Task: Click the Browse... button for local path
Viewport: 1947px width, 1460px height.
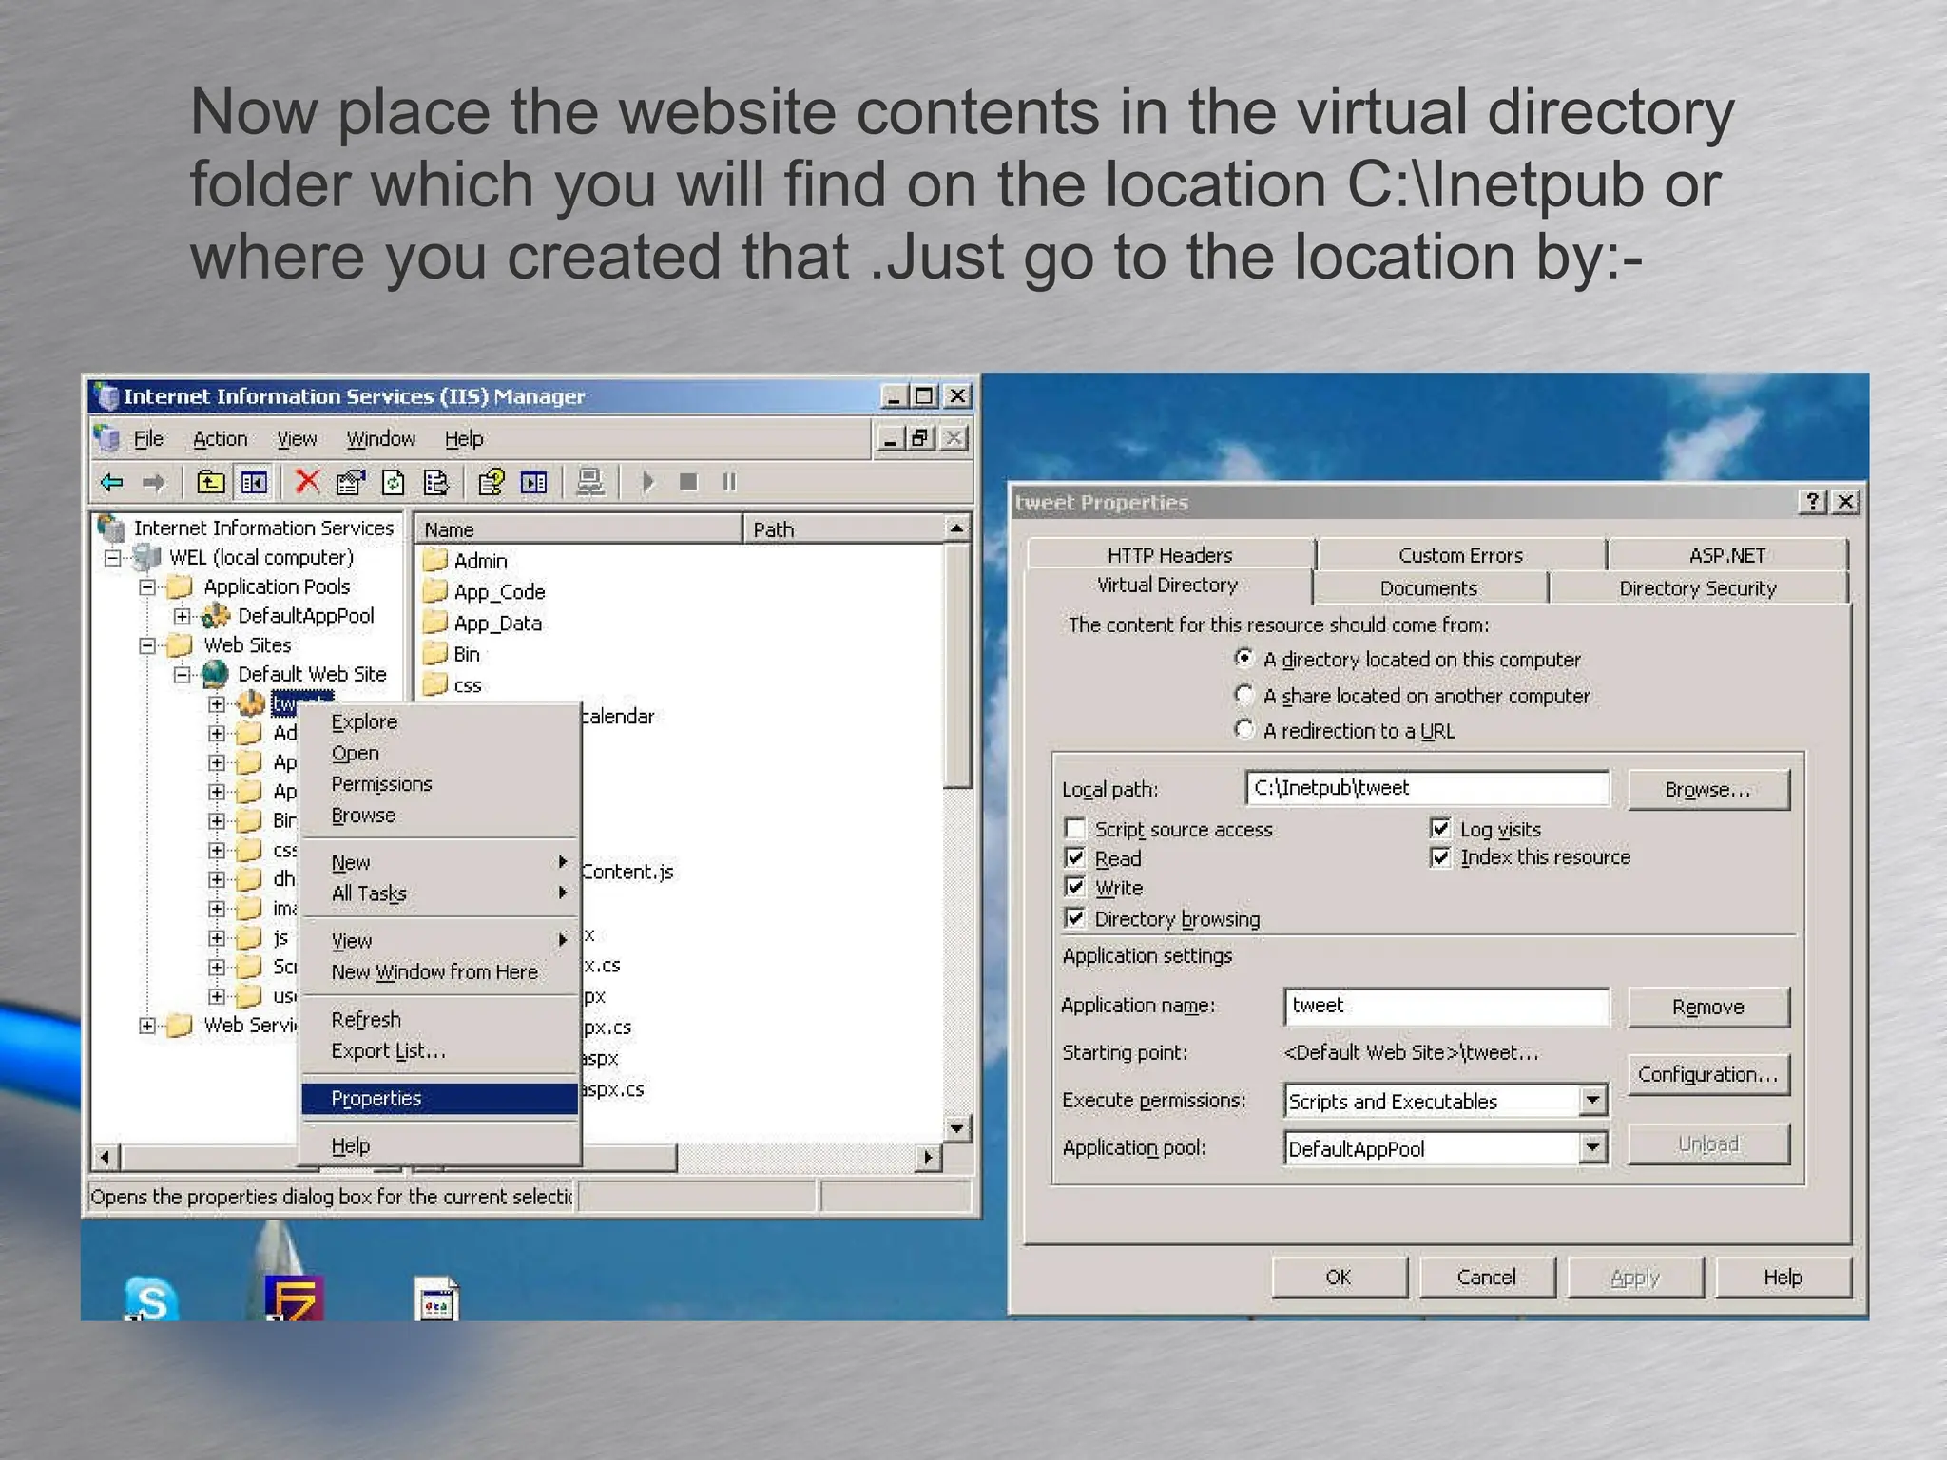Action: coord(1708,790)
